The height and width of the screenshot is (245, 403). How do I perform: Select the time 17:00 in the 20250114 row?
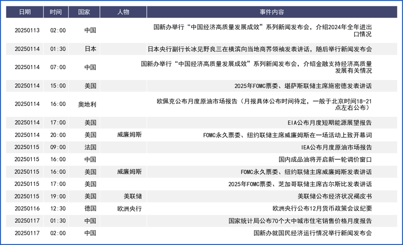(x=58, y=123)
